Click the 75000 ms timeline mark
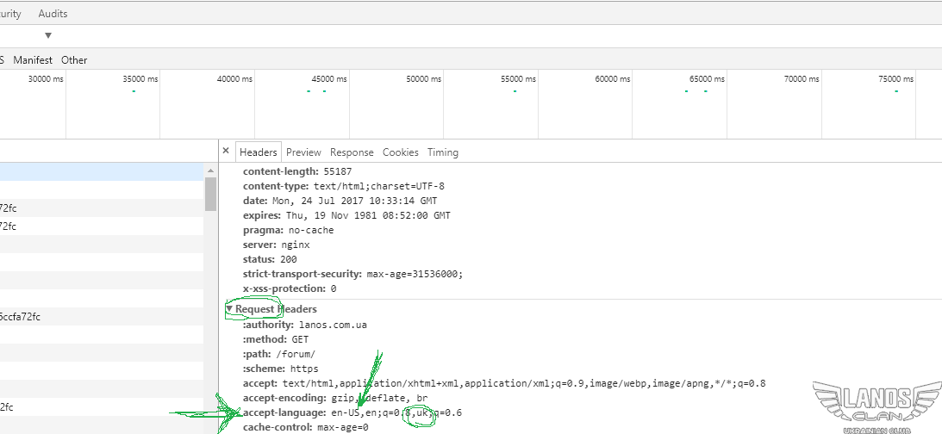942x434 pixels. 895,79
